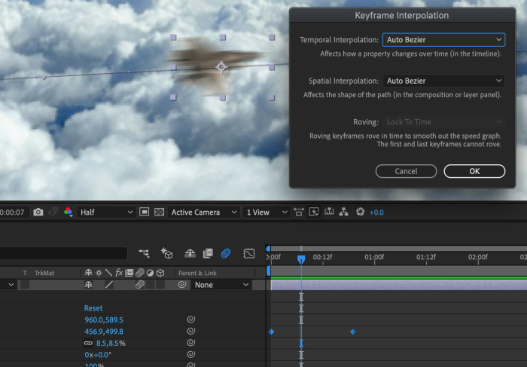
Task: Click scale value 8.5,8.5%
Action: tap(111, 343)
